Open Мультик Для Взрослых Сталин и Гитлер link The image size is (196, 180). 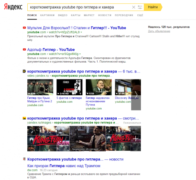[76, 28]
